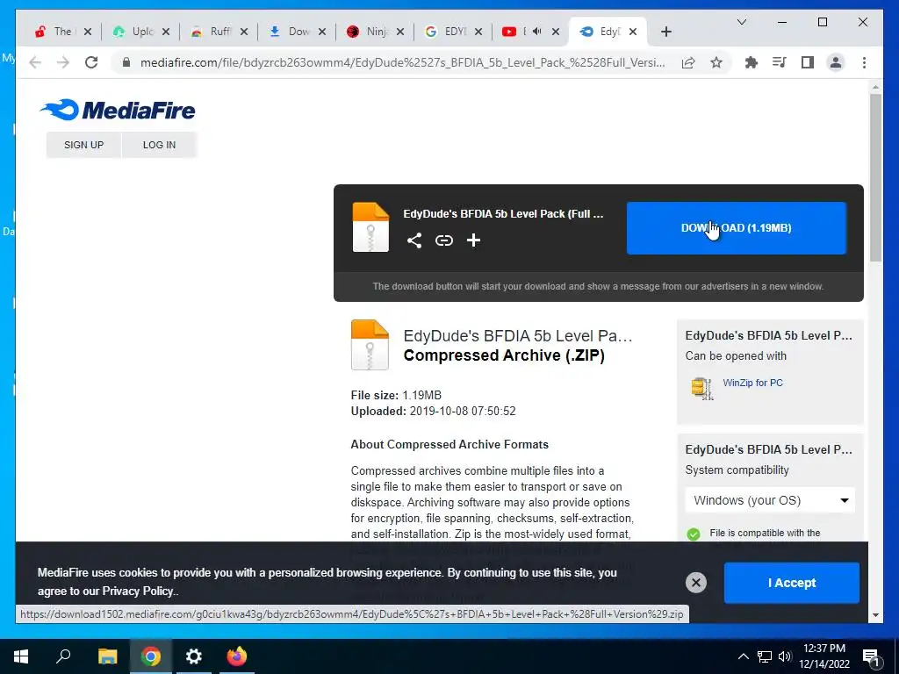The image size is (899, 674).
Task: Click the network tray icon
Action: pos(765,656)
